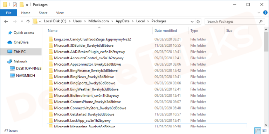Refresh the Packages folder view
This screenshot has width=269, height=134.
(x=198, y=22)
